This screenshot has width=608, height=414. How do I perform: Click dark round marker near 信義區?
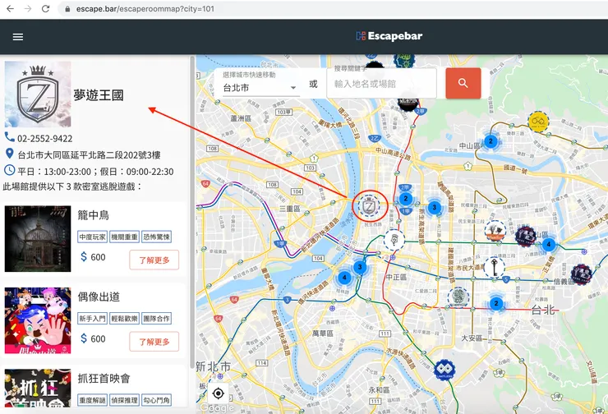(581, 274)
